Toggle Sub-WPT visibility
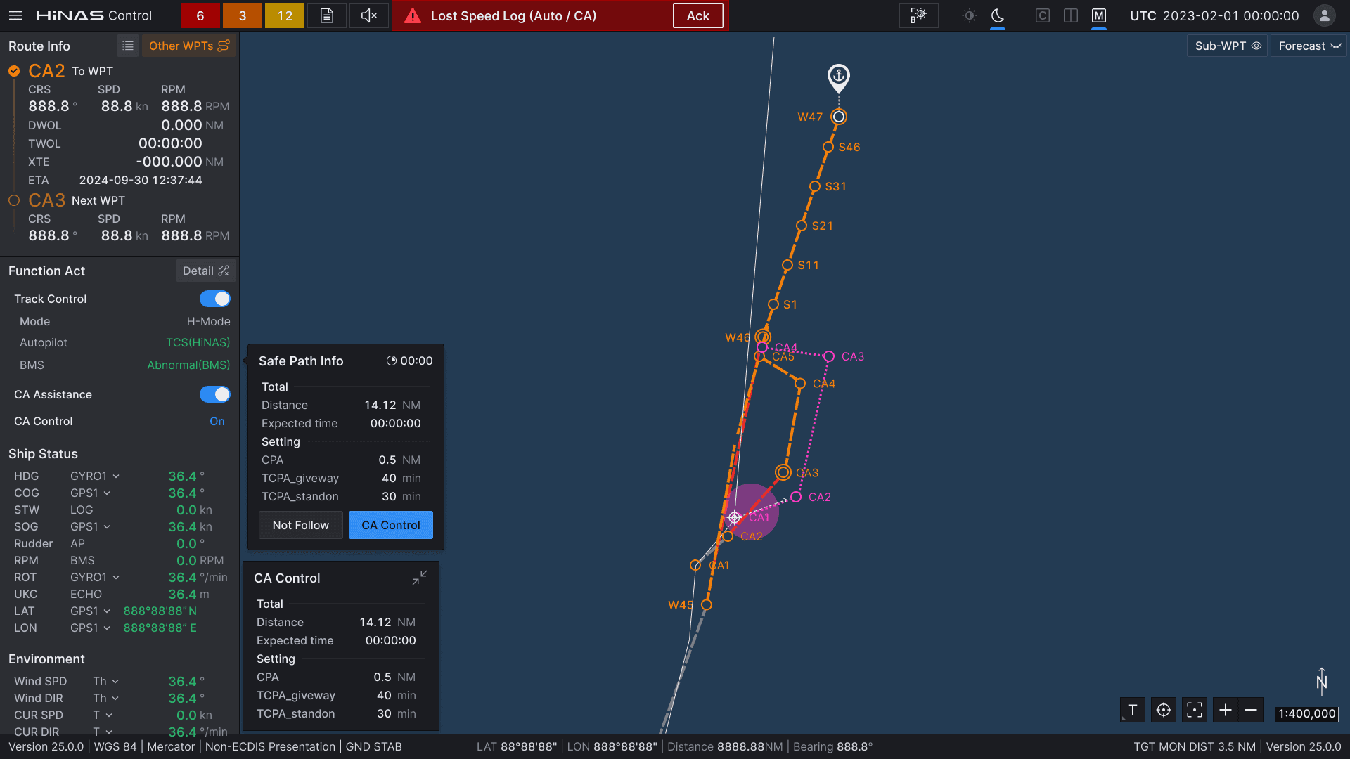Screen dimensions: 1350x759 1228,46
